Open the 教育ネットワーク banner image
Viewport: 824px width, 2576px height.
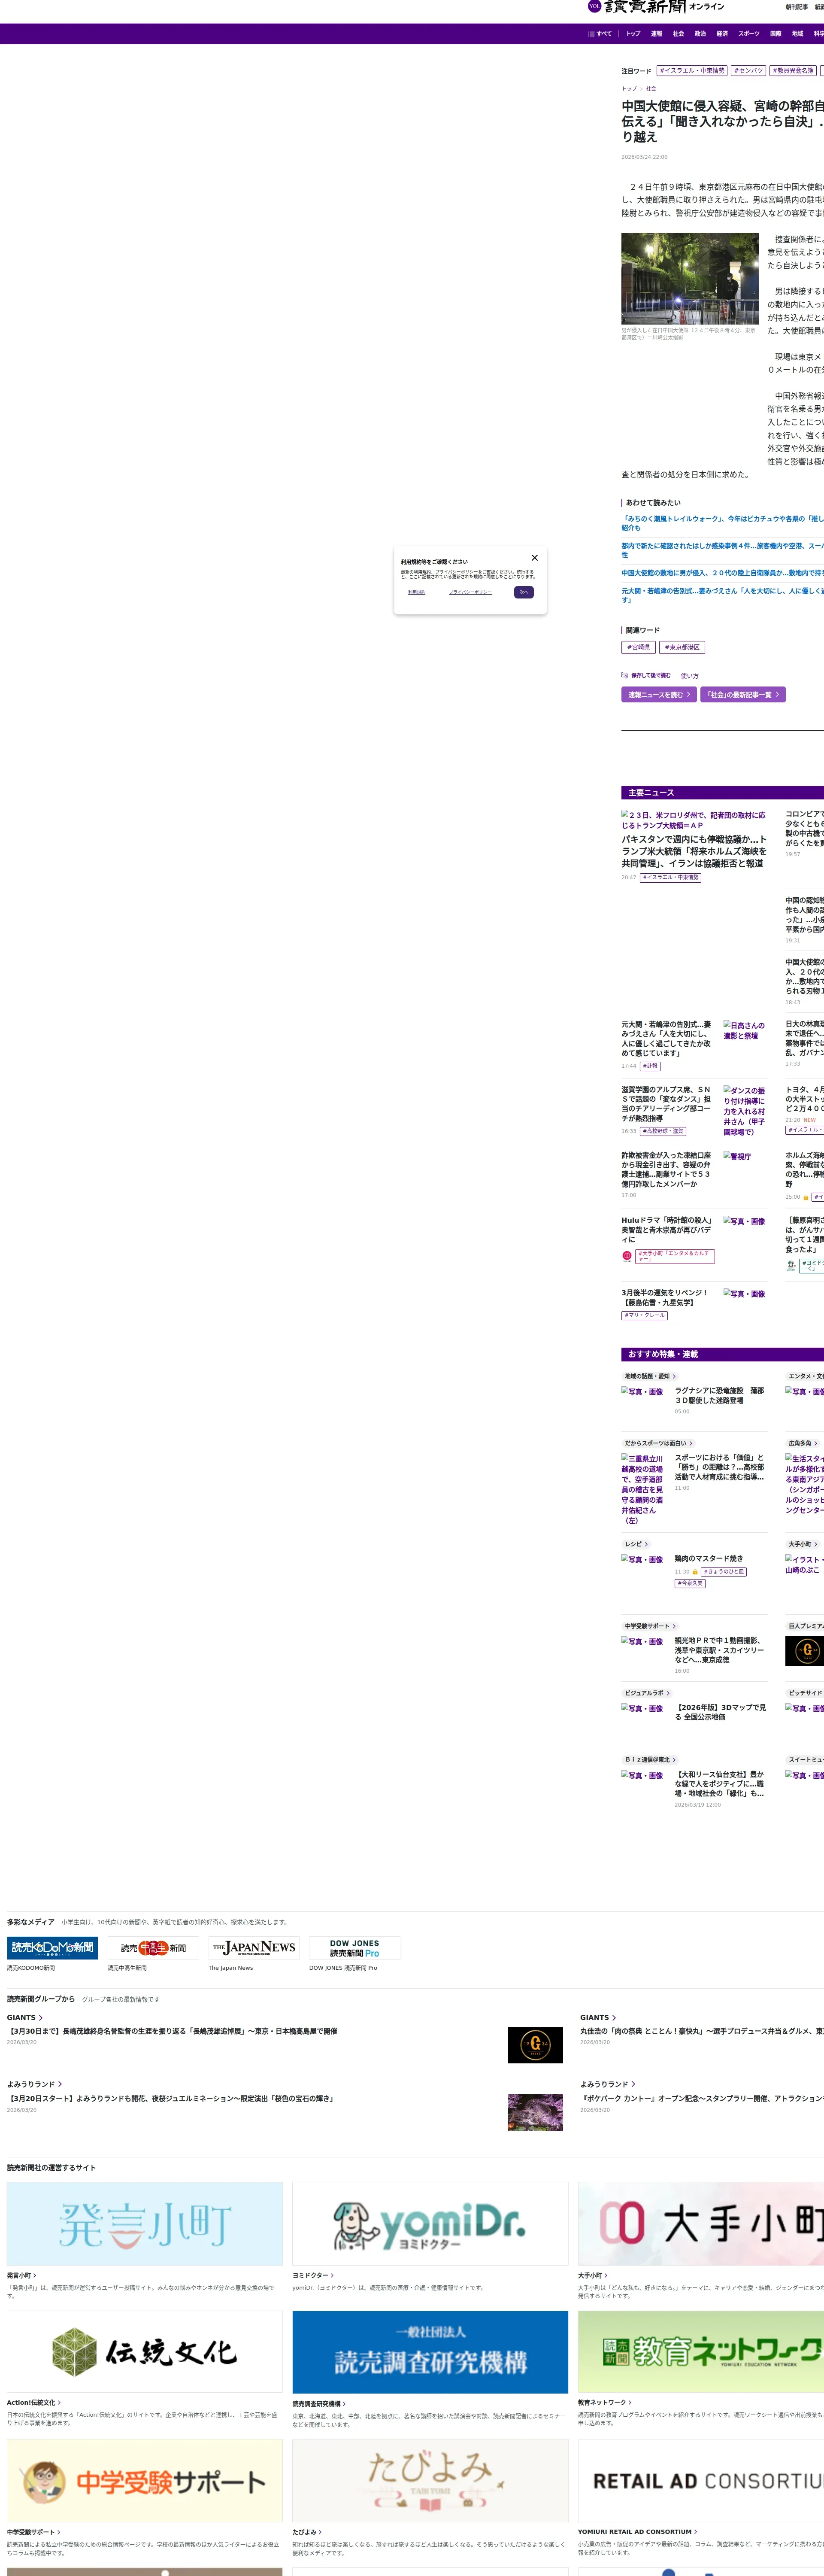tap(701, 2352)
